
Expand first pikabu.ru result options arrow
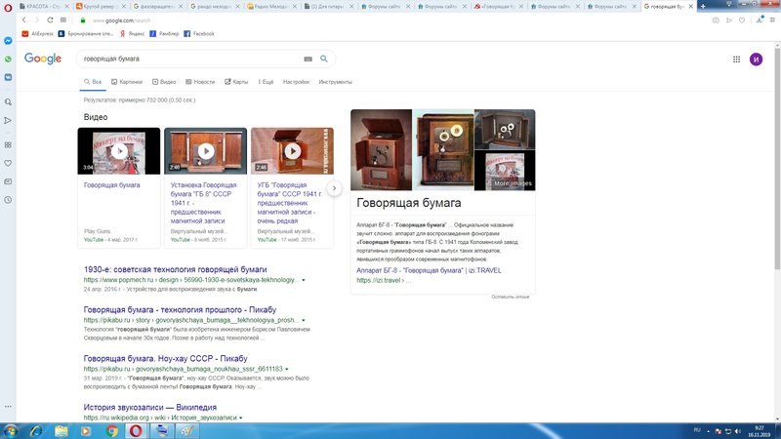(x=304, y=320)
